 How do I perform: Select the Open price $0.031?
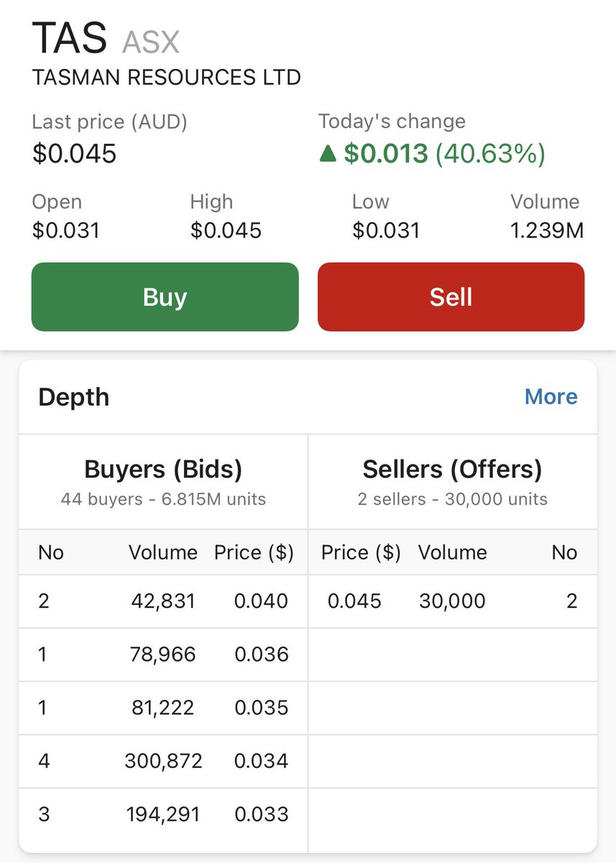65,231
